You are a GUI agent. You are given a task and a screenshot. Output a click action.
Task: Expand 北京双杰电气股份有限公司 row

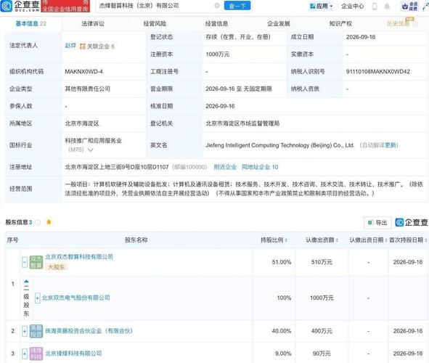38,298
